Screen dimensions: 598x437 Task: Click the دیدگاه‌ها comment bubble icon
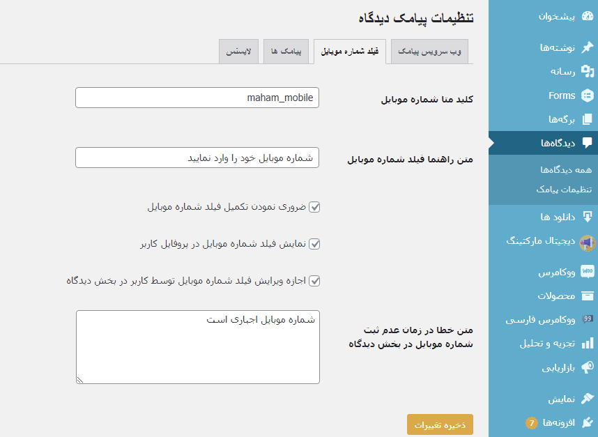(588, 143)
